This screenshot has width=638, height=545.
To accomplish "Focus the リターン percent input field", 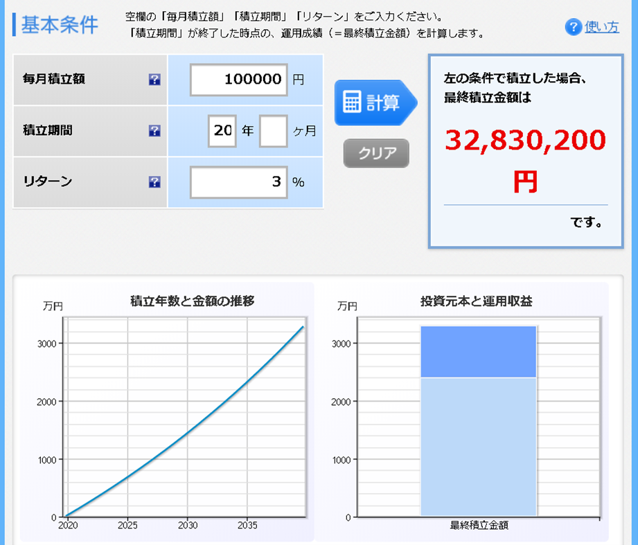I will point(239,182).
